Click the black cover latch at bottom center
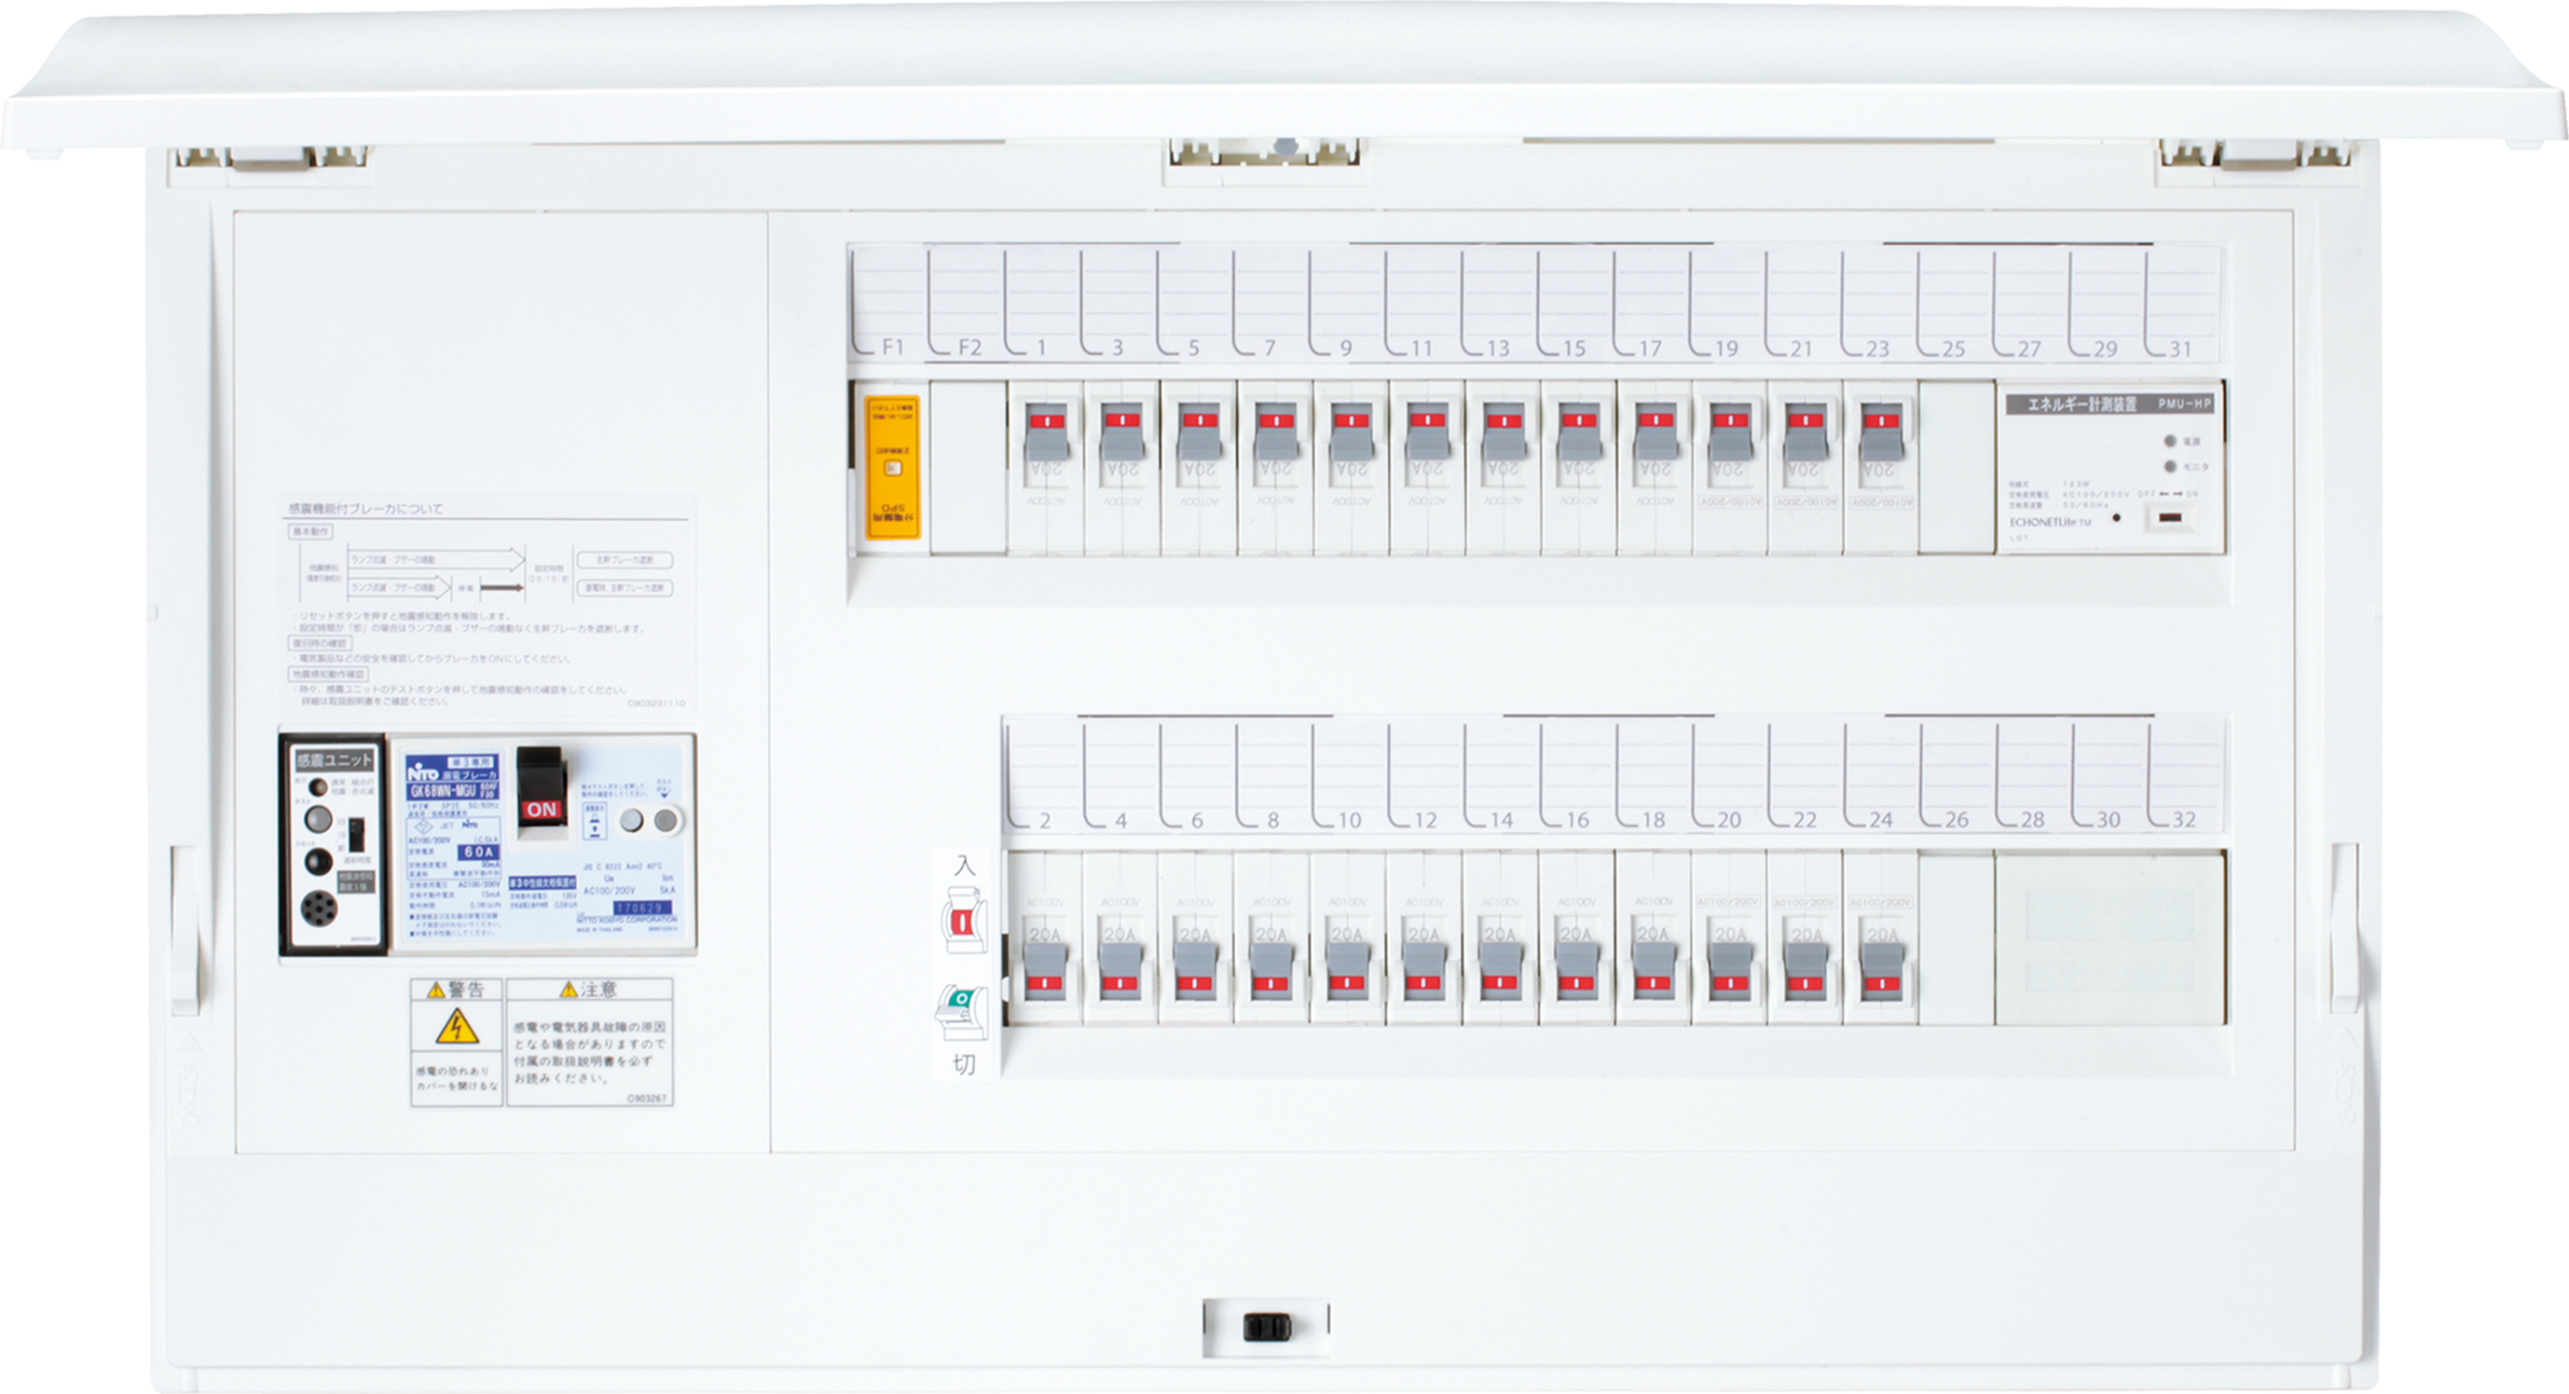 tap(1268, 1326)
